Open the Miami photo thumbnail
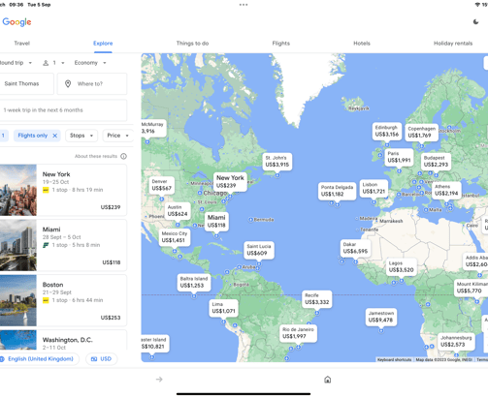This screenshot has width=488, height=398. [x=18, y=245]
